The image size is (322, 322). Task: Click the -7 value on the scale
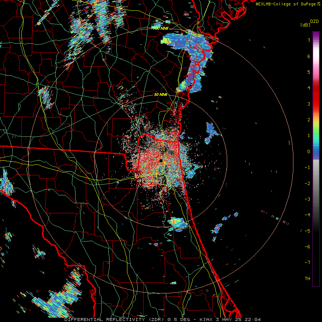coord(307,263)
